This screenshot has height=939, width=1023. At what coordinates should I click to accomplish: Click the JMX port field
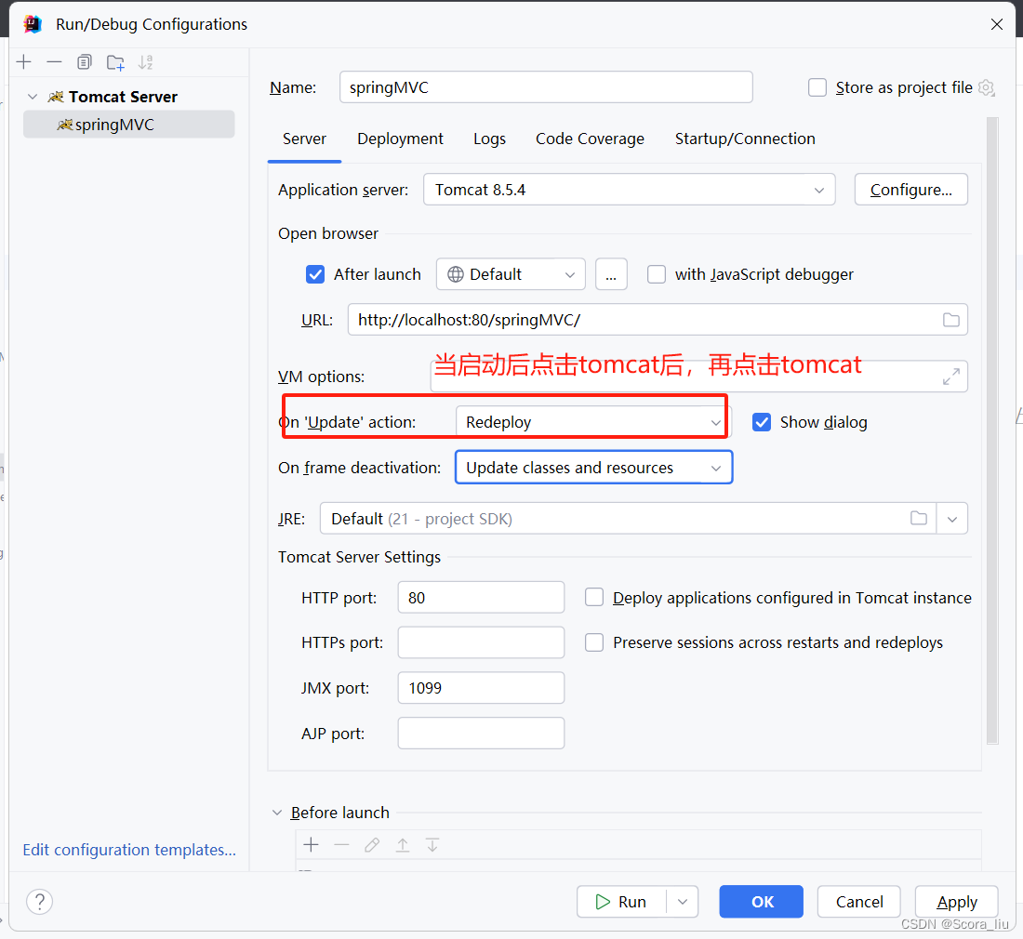(x=481, y=687)
